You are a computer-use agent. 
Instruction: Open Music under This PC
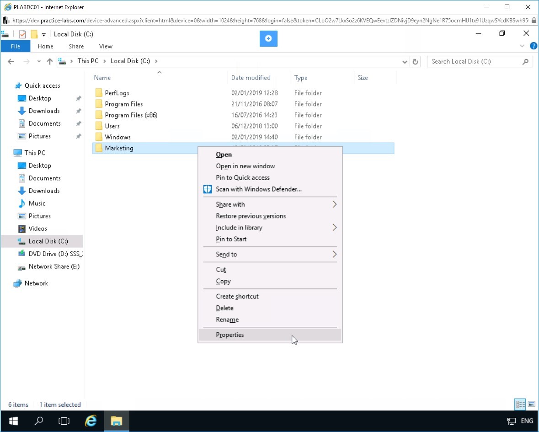37,203
